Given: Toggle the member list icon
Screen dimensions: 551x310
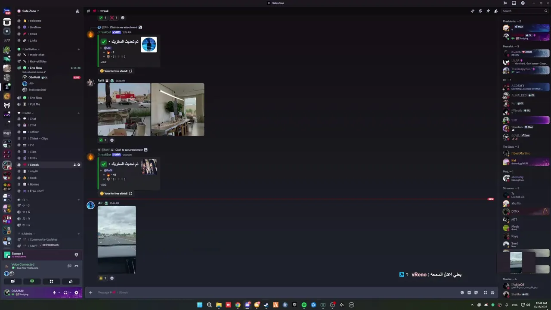Looking at the screenshot, I should [496, 11].
